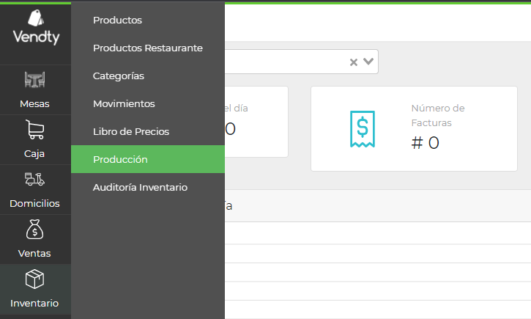This screenshot has height=319, width=531.
Task: Open Movimientos submenu item
Action: [x=124, y=103]
